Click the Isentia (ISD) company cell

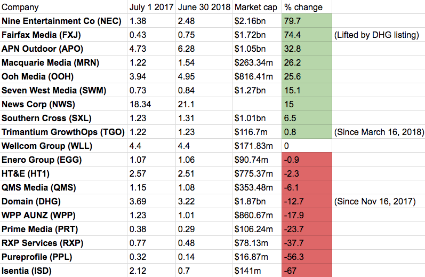point(64,271)
